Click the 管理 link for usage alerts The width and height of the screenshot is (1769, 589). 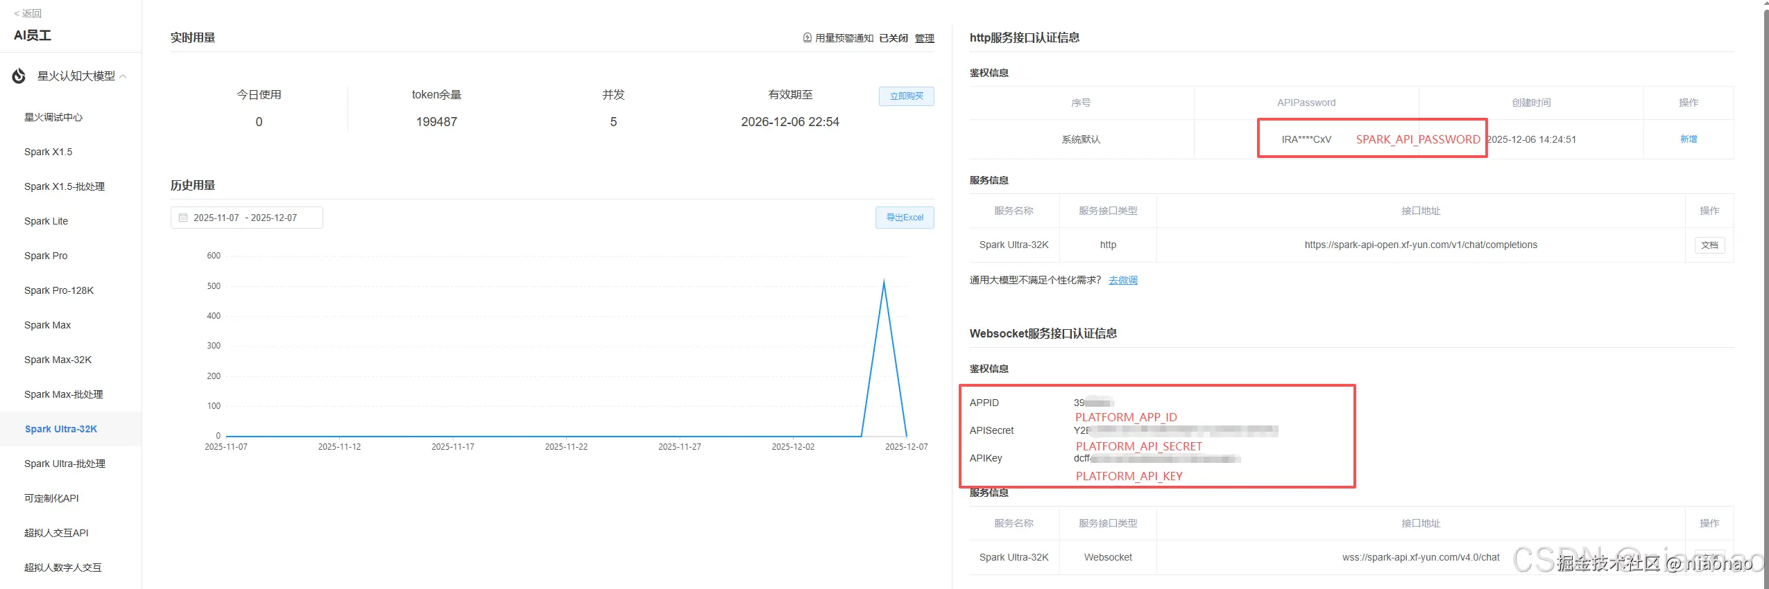924,38
